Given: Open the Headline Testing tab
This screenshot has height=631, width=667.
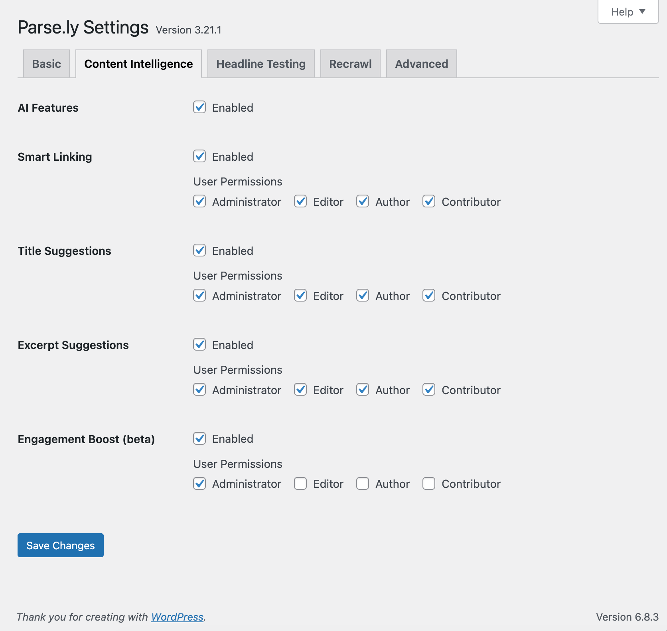Looking at the screenshot, I should pyautogui.click(x=260, y=64).
